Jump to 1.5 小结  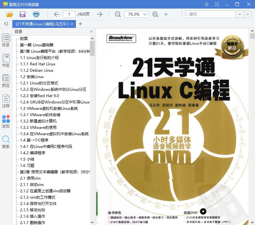pos(27,159)
